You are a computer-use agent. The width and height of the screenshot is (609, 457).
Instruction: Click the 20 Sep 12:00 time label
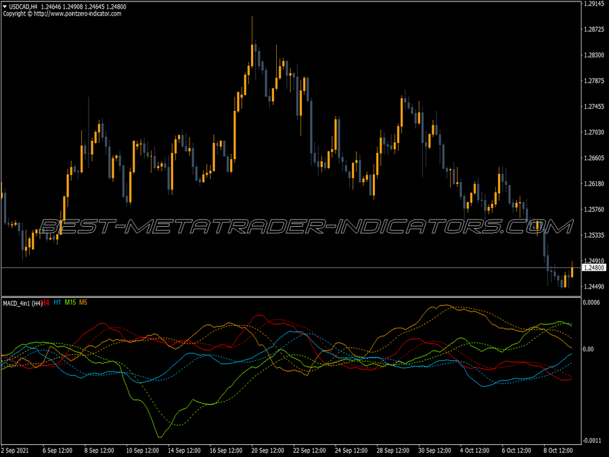coord(267,450)
